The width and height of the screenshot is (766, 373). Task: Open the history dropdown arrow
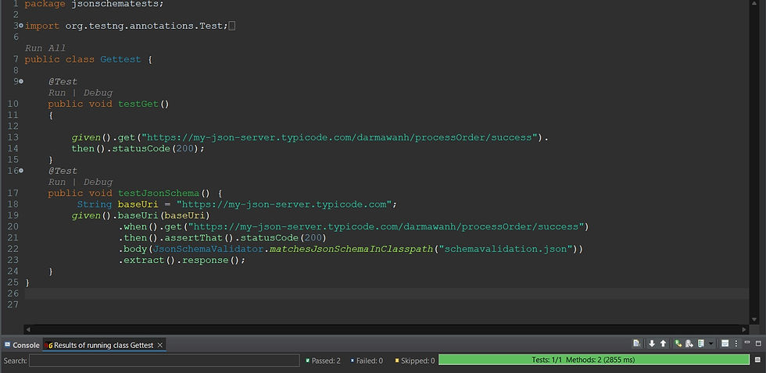711,343
